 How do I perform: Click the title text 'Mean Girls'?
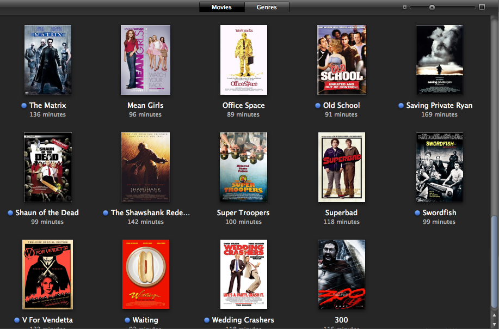145,106
